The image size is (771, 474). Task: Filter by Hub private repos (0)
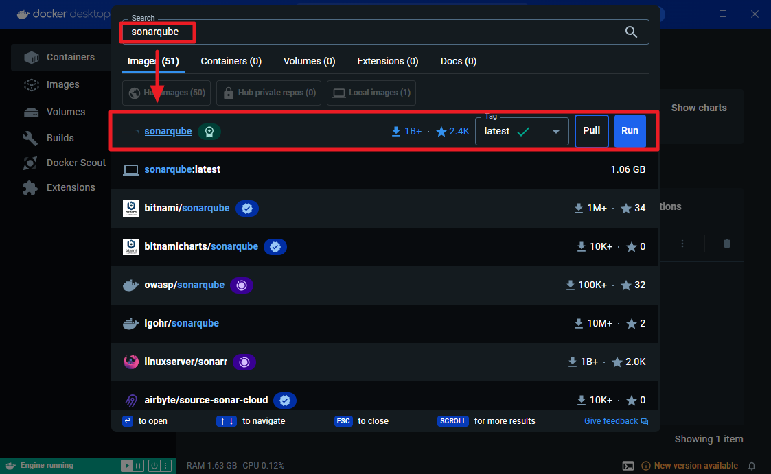(x=269, y=93)
